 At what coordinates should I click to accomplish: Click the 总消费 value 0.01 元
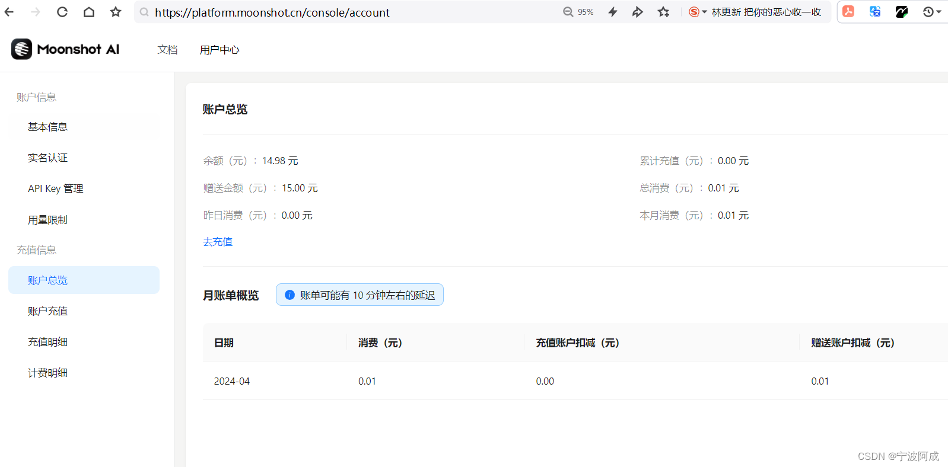(x=723, y=188)
